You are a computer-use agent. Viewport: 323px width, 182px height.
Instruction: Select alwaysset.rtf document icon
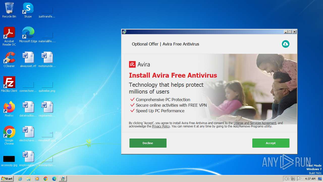pos(28,60)
